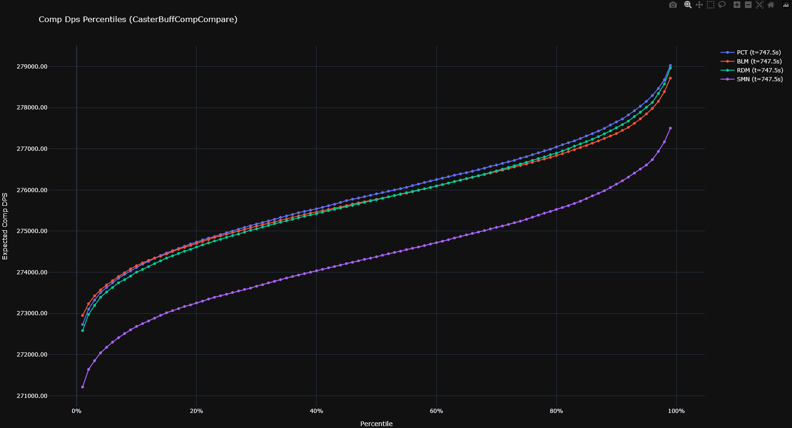
Task: Toggle RDM (t=747.5s) series visibility
Action: pyautogui.click(x=752, y=70)
